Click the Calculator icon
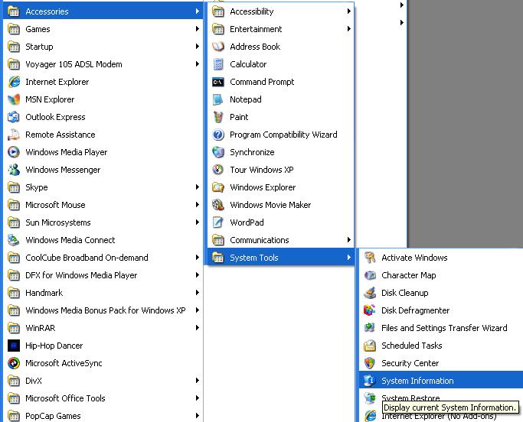 coord(218,64)
